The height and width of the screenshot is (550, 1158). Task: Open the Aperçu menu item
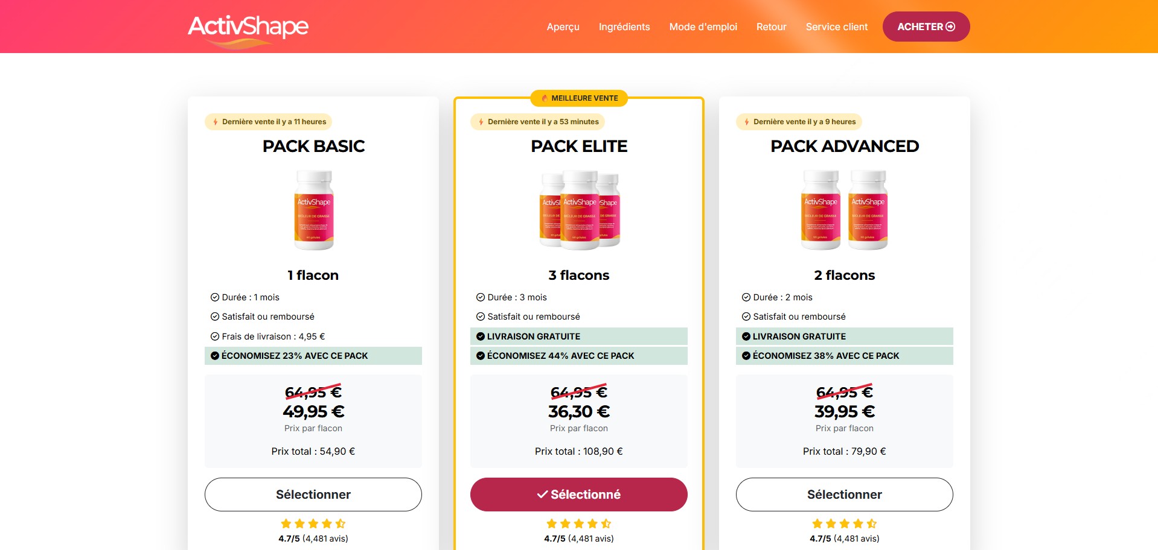563,27
